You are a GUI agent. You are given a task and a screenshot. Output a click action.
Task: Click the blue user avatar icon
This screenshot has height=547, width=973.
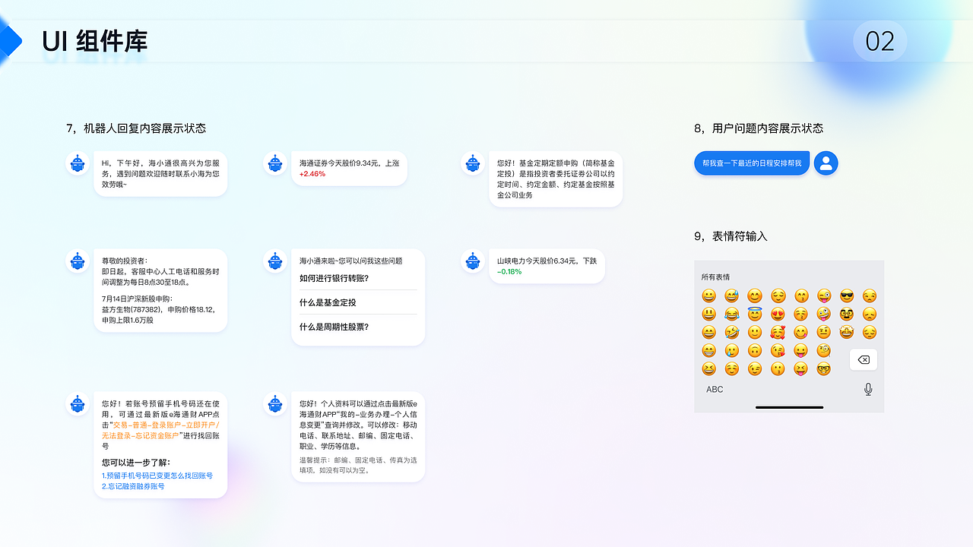point(826,163)
